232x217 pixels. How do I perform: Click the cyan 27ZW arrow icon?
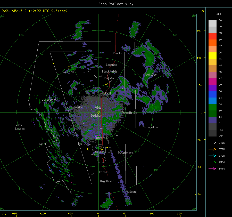point(212,156)
